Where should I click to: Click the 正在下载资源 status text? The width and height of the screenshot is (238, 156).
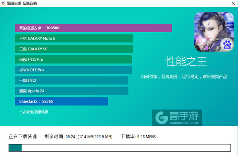point(25,137)
